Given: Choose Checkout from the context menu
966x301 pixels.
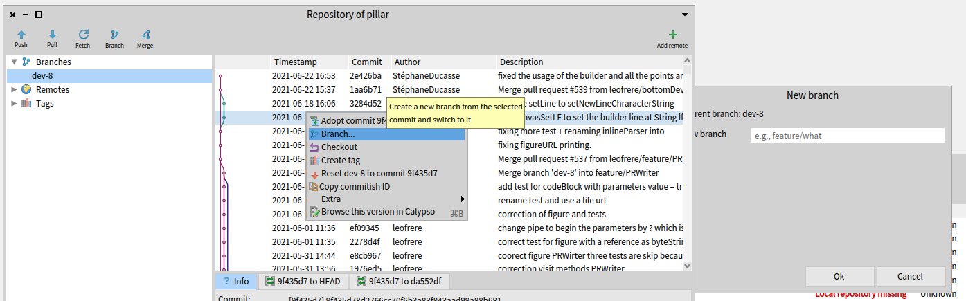Looking at the screenshot, I should point(339,147).
